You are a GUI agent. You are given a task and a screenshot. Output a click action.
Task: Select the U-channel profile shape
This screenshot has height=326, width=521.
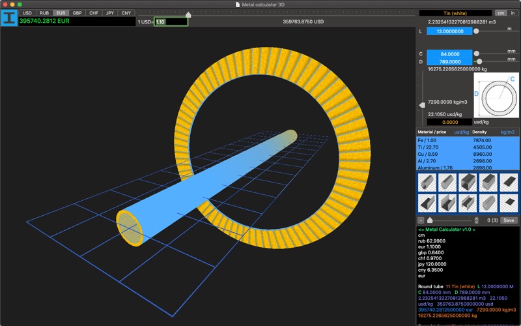pos(447,203)
